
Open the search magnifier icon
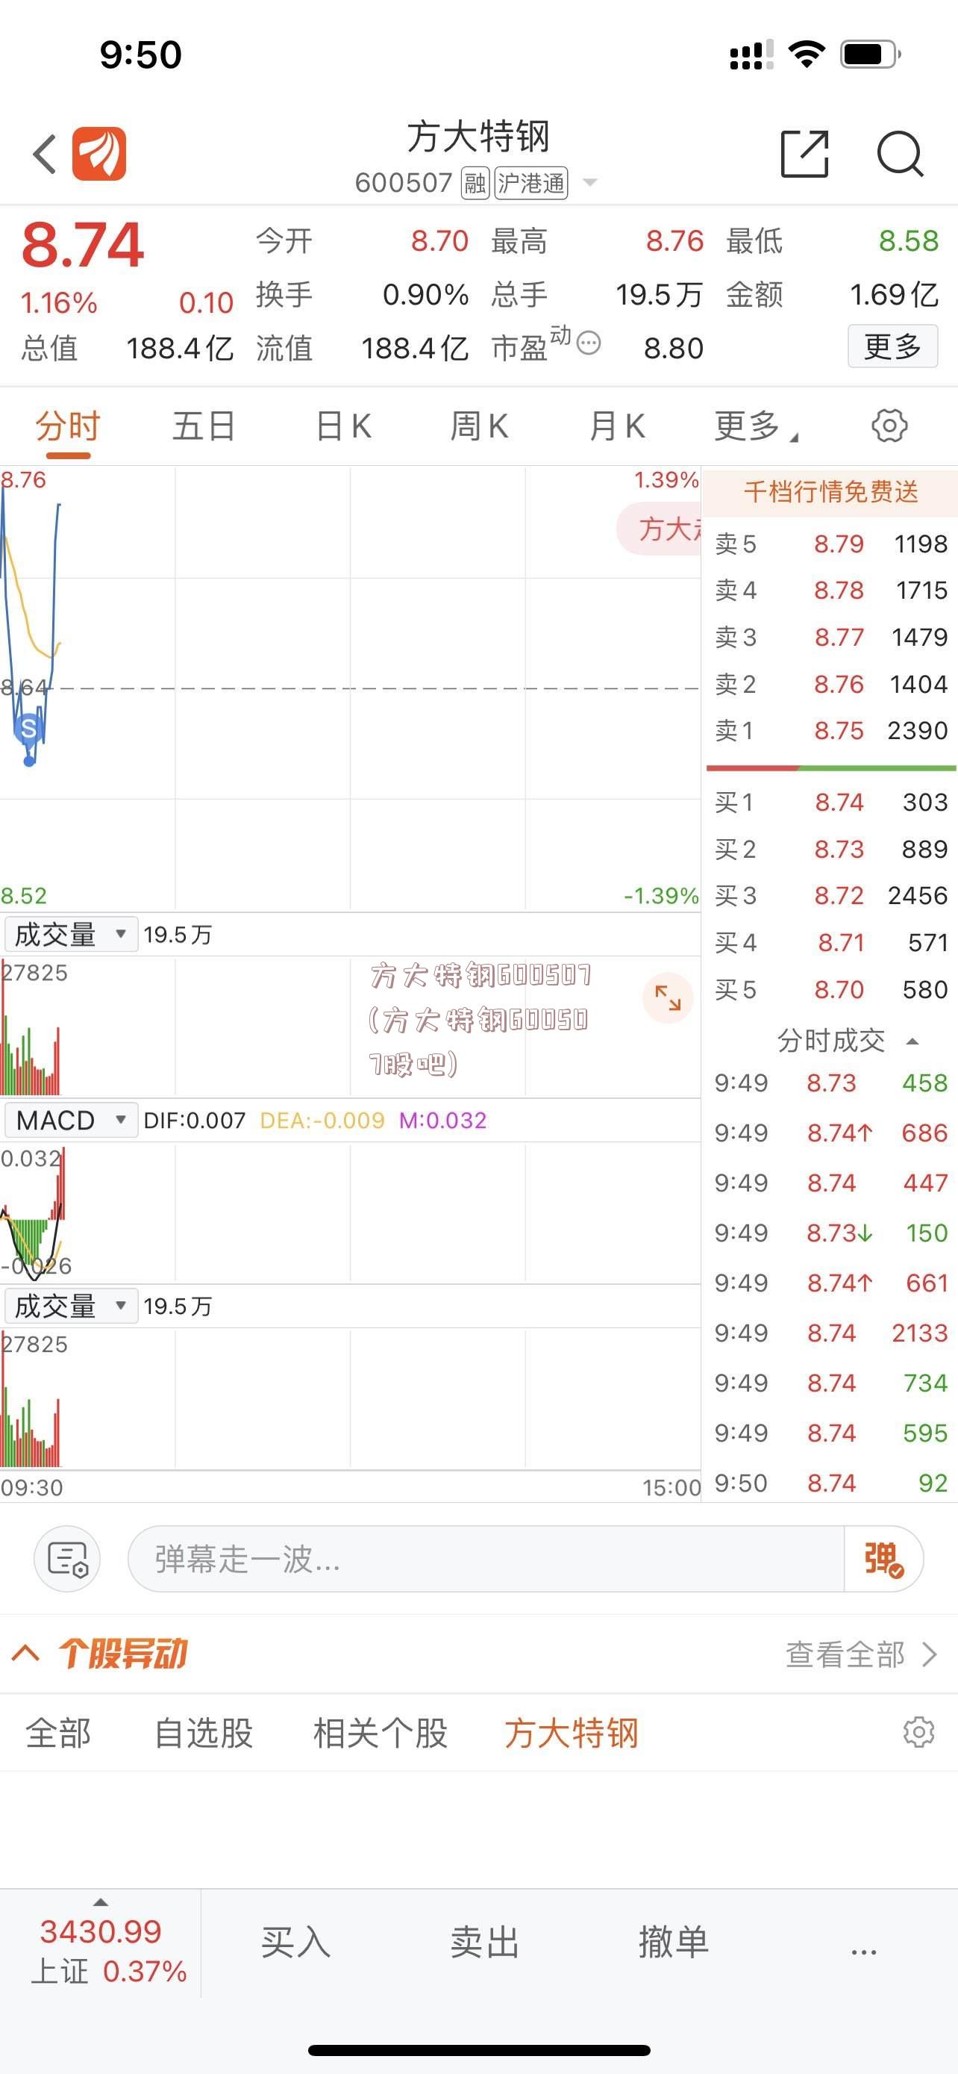(899, 153)
